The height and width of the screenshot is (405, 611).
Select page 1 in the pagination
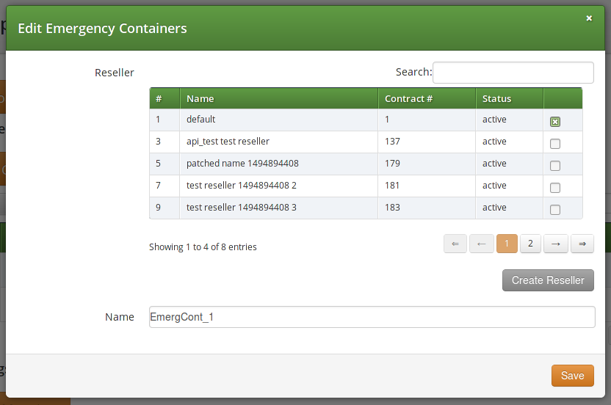point(507,244)
